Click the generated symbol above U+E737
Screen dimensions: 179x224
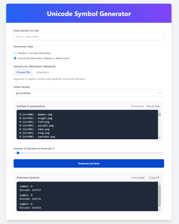pyautogui.click(x=31, y=186)
